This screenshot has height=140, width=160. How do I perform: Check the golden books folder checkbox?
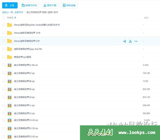coord(3,25)
